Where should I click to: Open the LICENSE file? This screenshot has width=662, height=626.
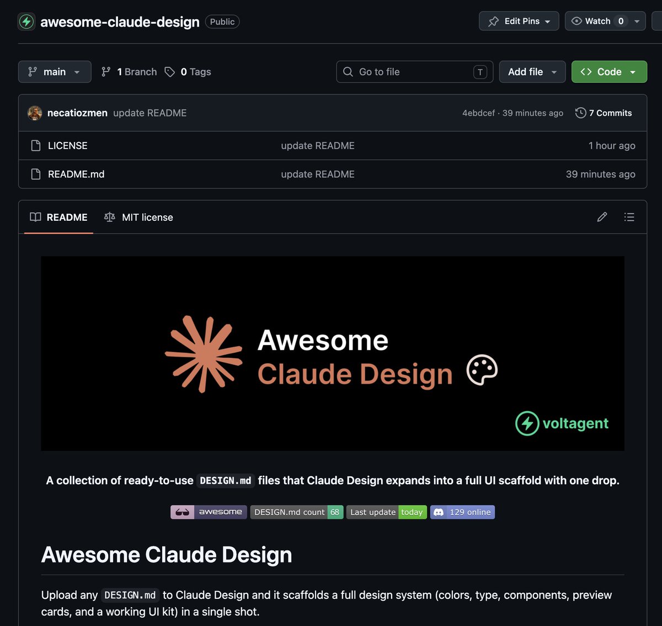(x=68, y=146)
